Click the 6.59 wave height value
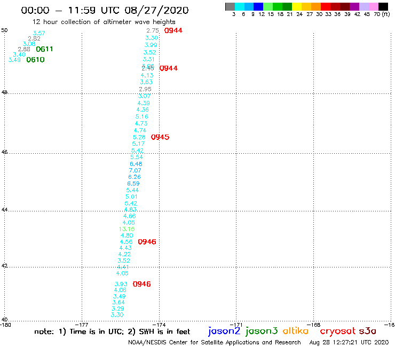395x347 pixels. [x=133, y=184]
